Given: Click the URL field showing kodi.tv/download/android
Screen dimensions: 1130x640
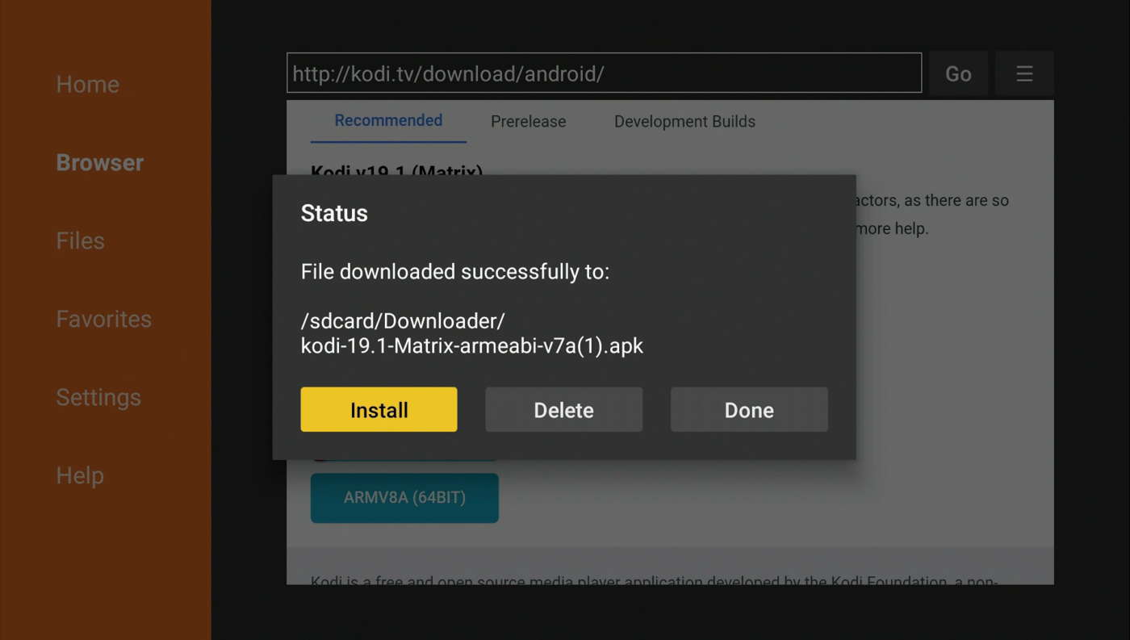Looking at the screenshot, I should point(604,73).
